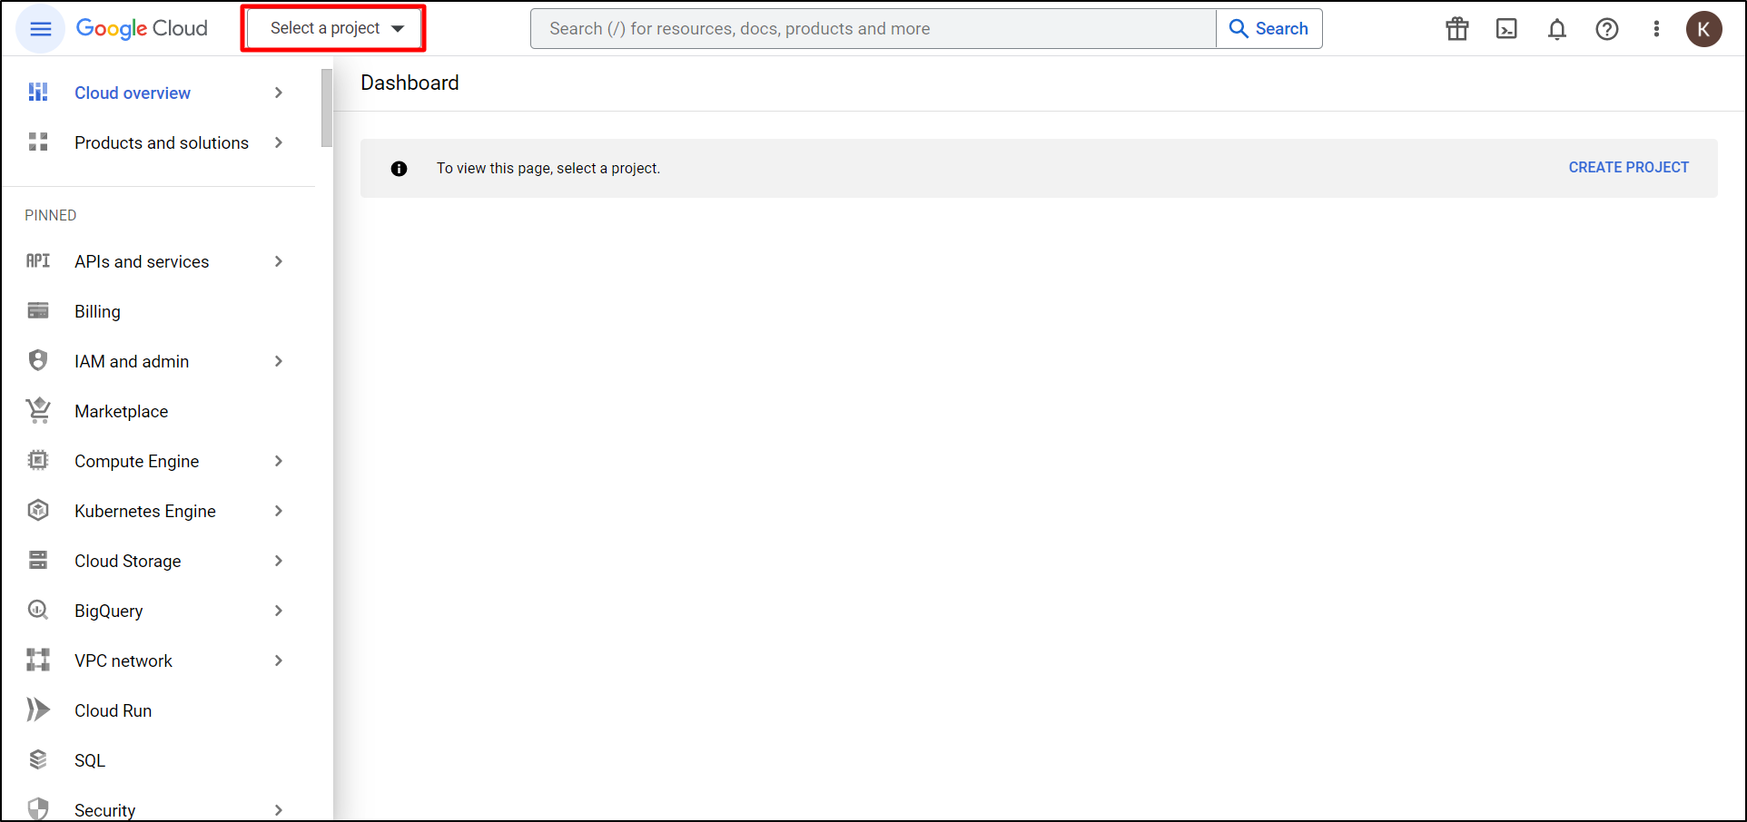Expand the IAM and admin chevron
Viewport: 1747px width, 822px height.
click(279, 360)
